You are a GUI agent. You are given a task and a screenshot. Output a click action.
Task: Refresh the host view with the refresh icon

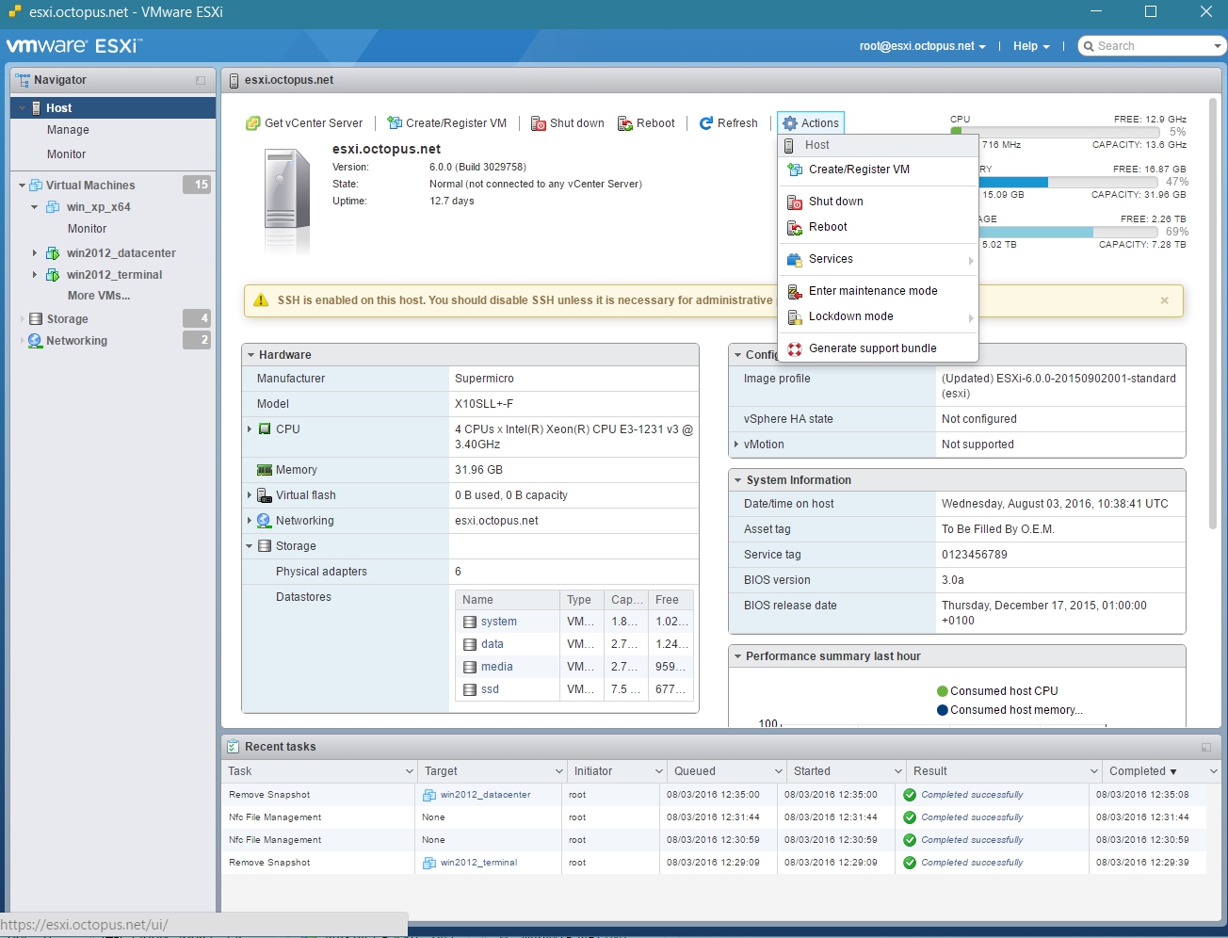tap(707, 122)
